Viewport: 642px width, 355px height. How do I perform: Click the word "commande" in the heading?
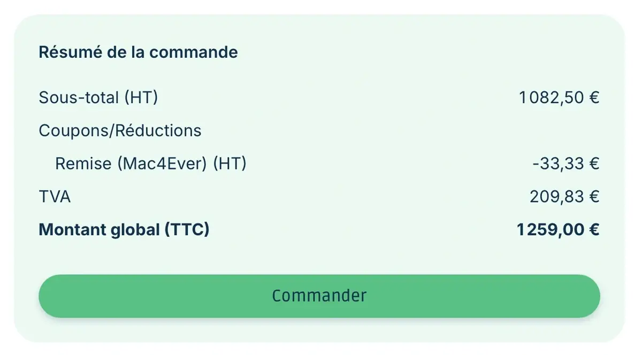pos(194,52)
